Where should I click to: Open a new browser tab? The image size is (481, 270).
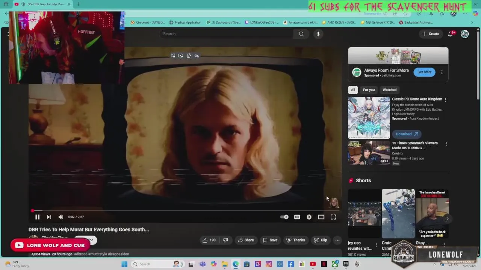(x=78, y=4)
